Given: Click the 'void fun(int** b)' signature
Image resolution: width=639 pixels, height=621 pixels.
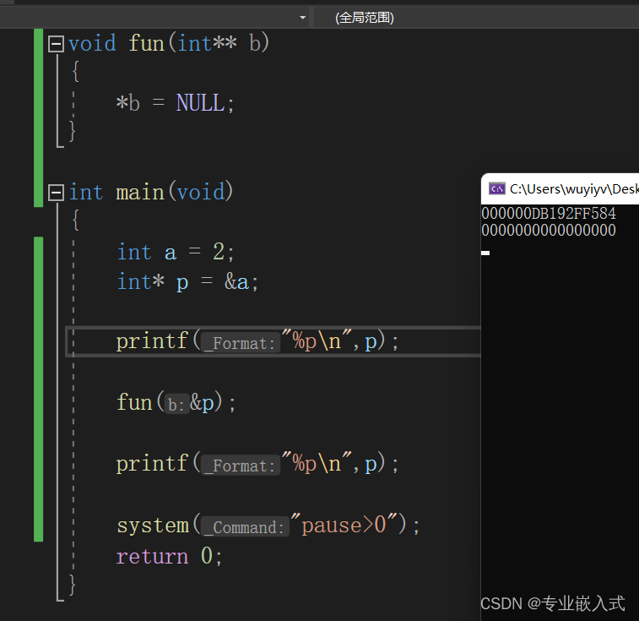Looking at the screenshot, I should [169, 43].
